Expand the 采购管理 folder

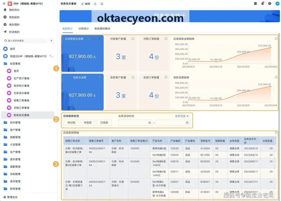[15, 174]
